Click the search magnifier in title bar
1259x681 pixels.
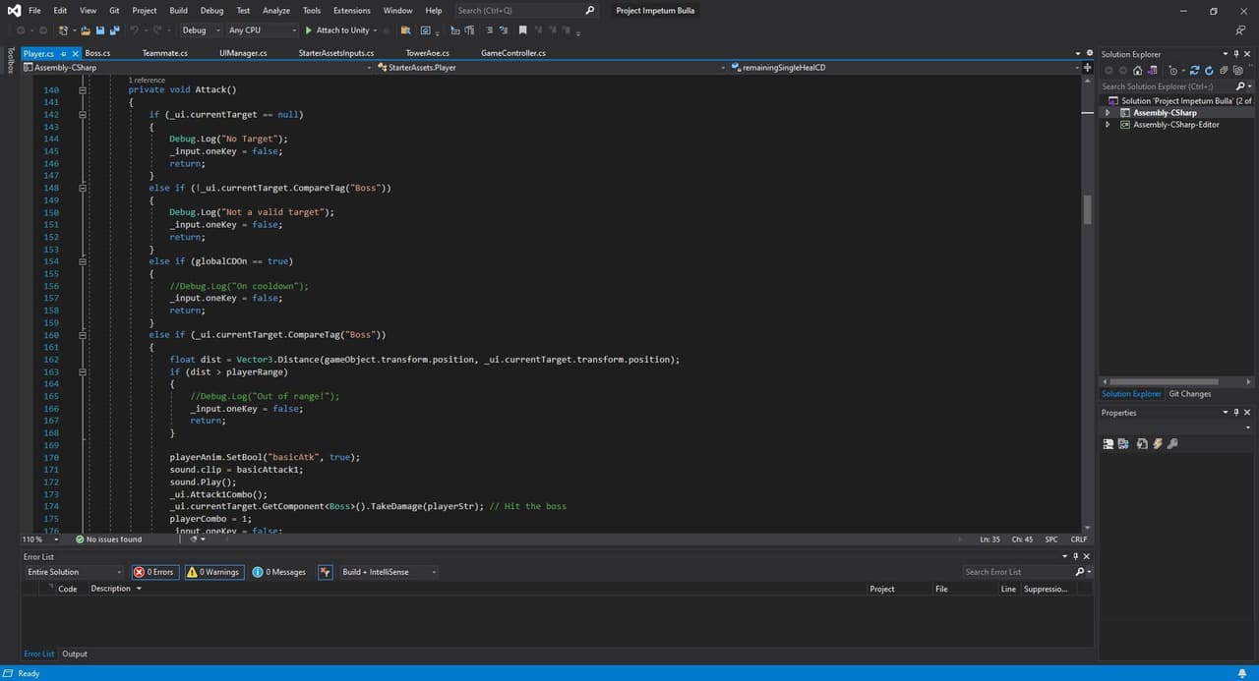click(x=590, y=11)
